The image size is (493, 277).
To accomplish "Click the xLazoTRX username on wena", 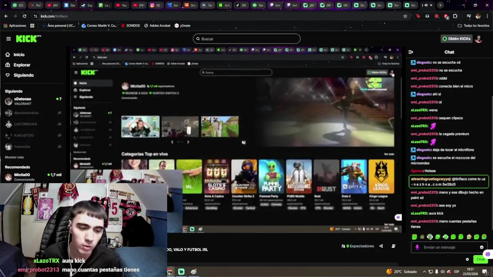I will tap(419, 110).
